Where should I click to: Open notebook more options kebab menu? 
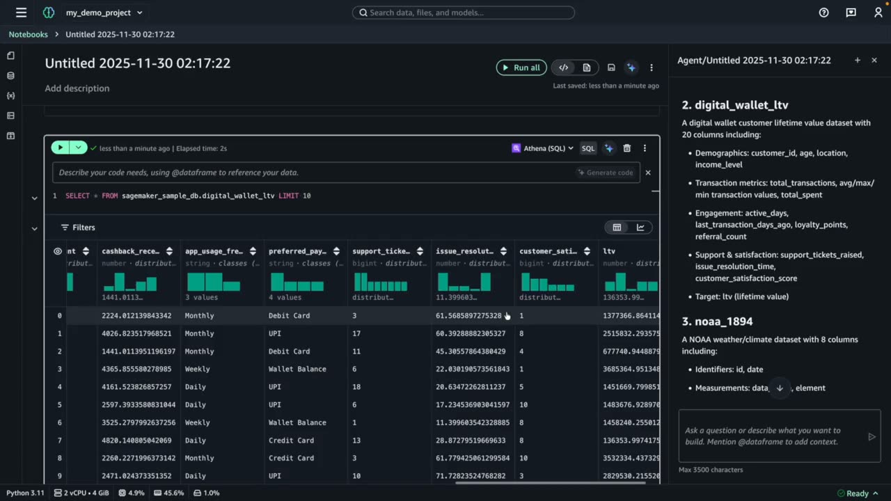point(652,67)
